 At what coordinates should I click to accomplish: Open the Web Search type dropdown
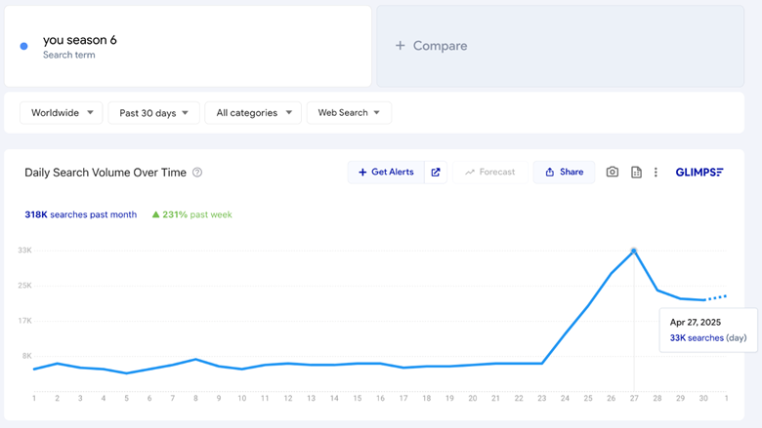349,113
